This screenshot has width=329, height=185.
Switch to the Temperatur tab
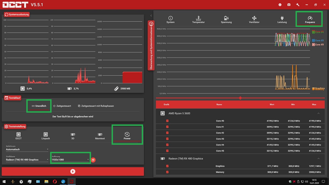[x=198, y=20]
